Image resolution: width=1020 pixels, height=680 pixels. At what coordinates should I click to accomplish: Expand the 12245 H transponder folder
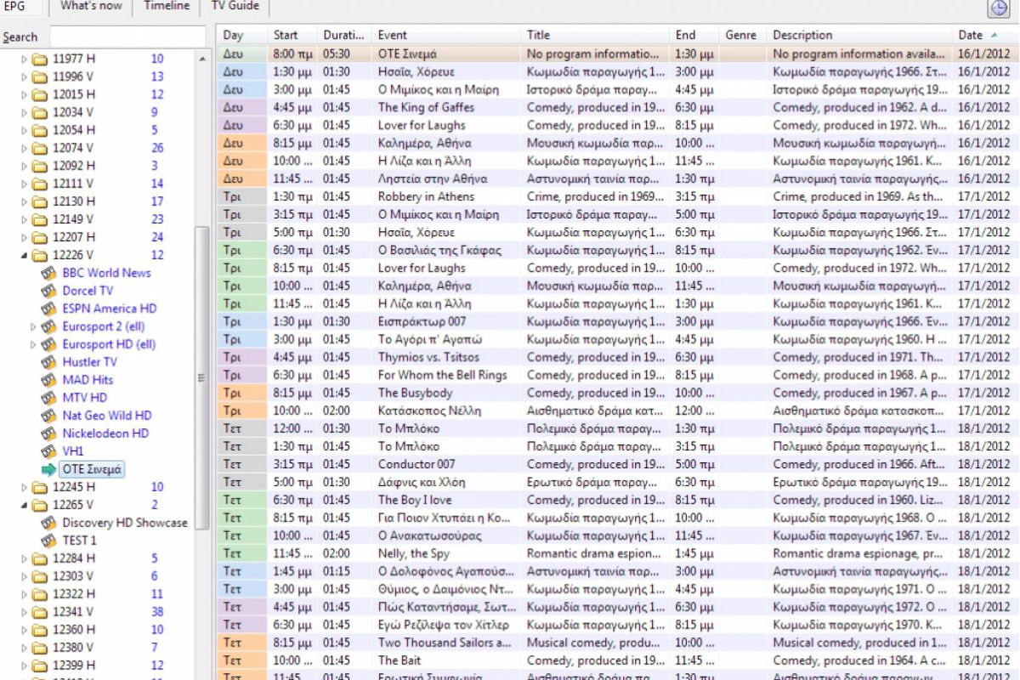coord(24,488)
